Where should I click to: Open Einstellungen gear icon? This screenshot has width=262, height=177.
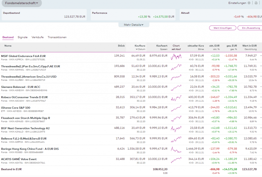tap(249, 3)
